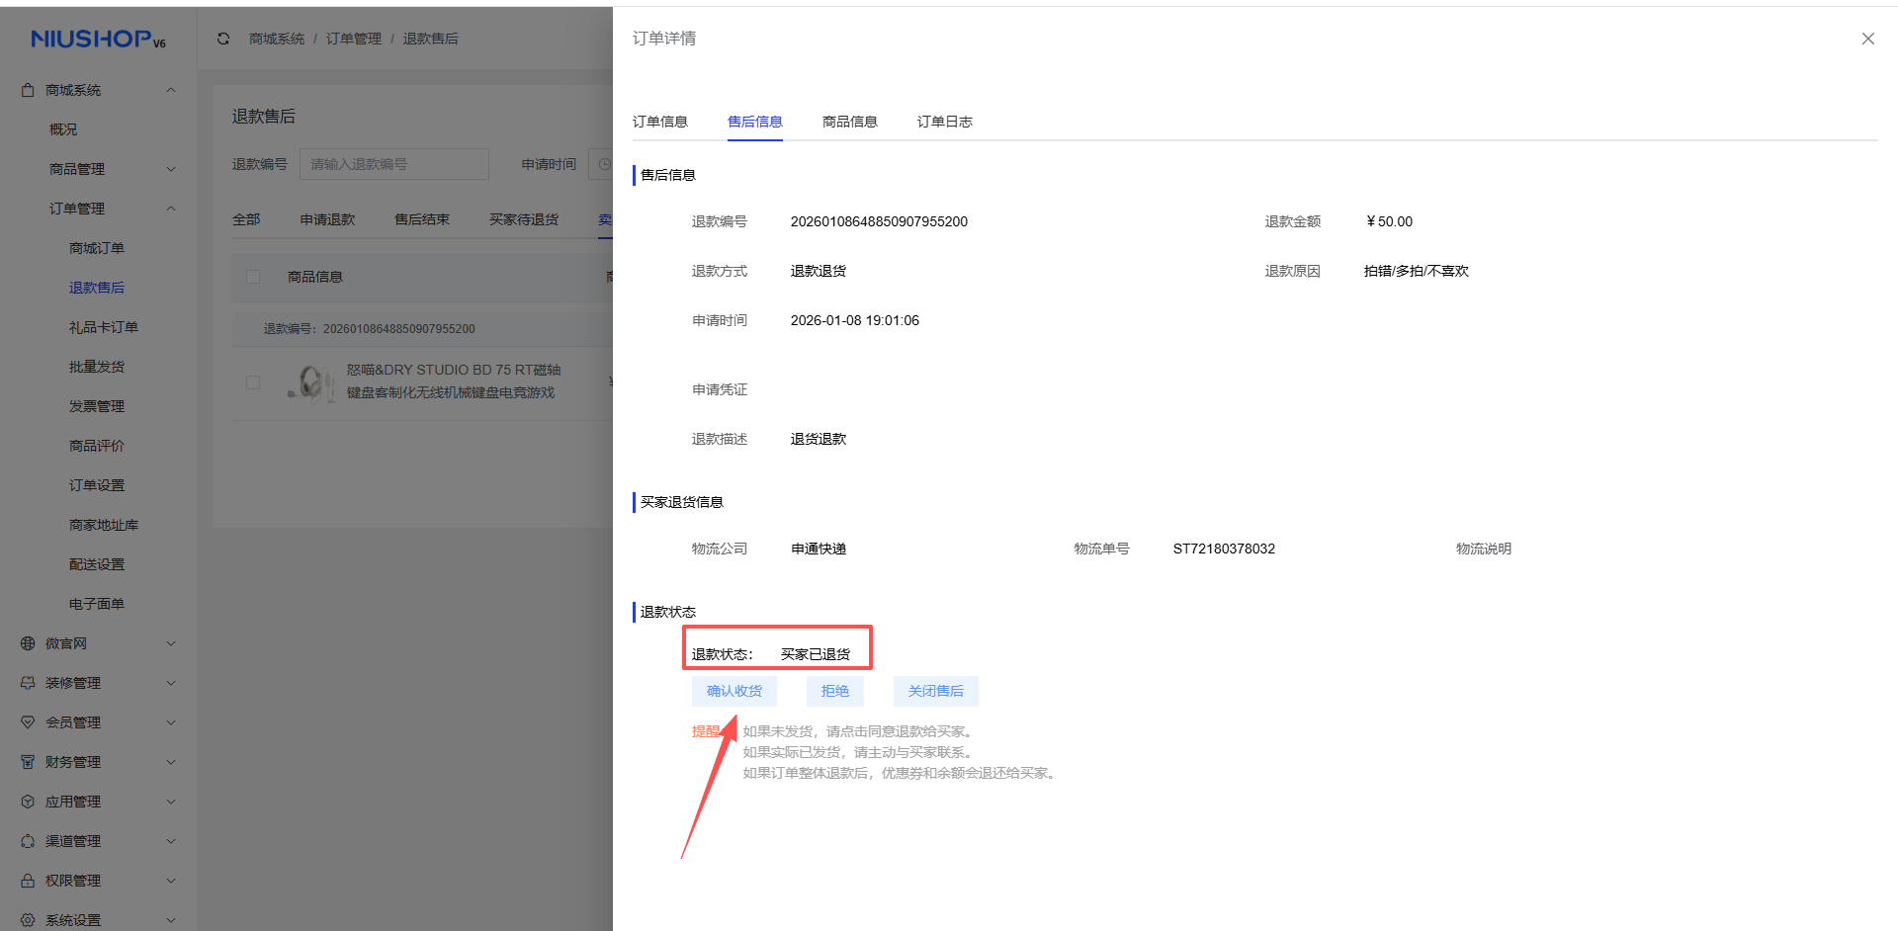Screen dimensions: 1898x931
Task: Click the 权限管理 lock icon
Action: click(28, 881)
